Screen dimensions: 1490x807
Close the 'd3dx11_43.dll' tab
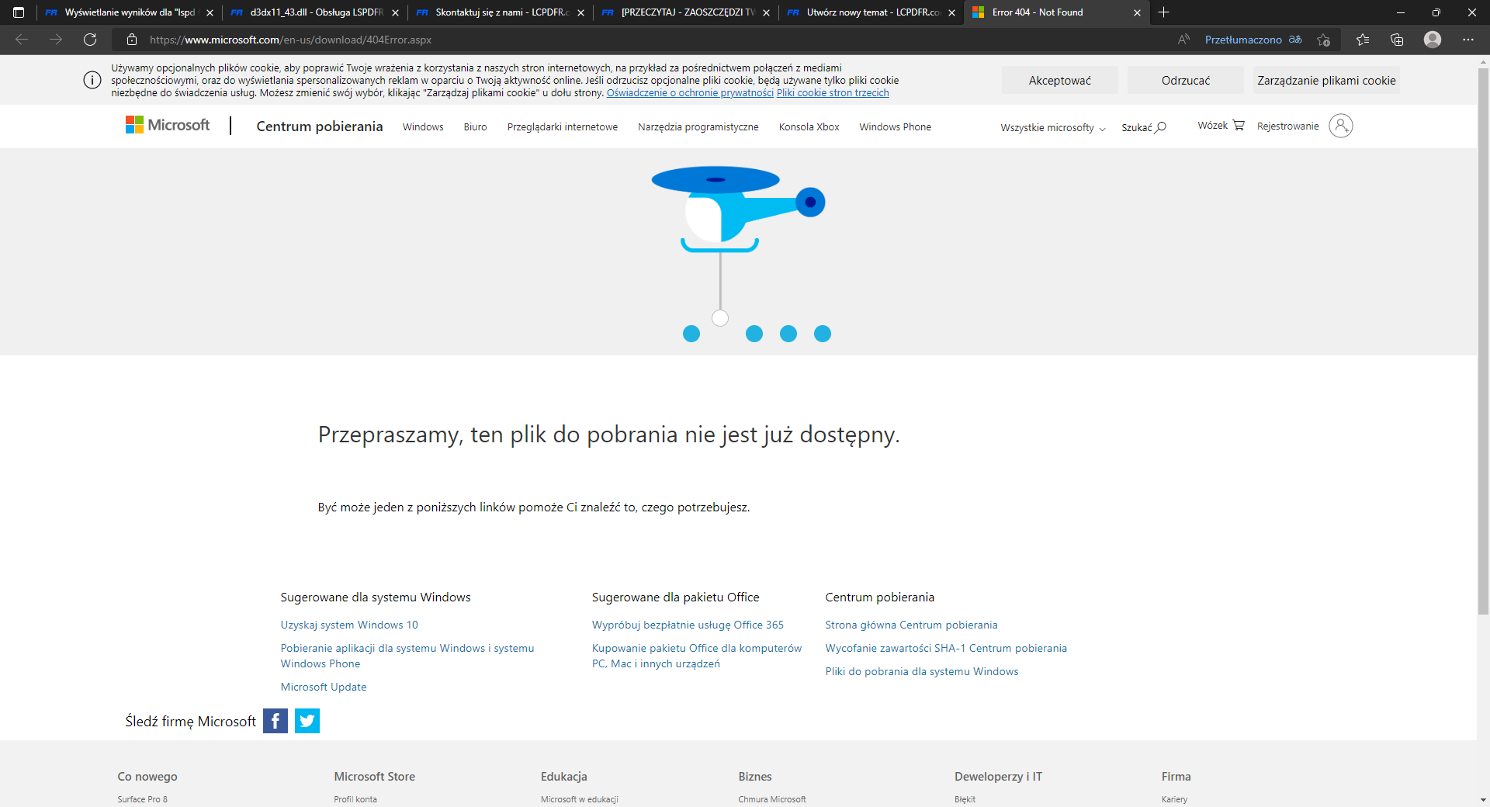click(x=395, y=12)
